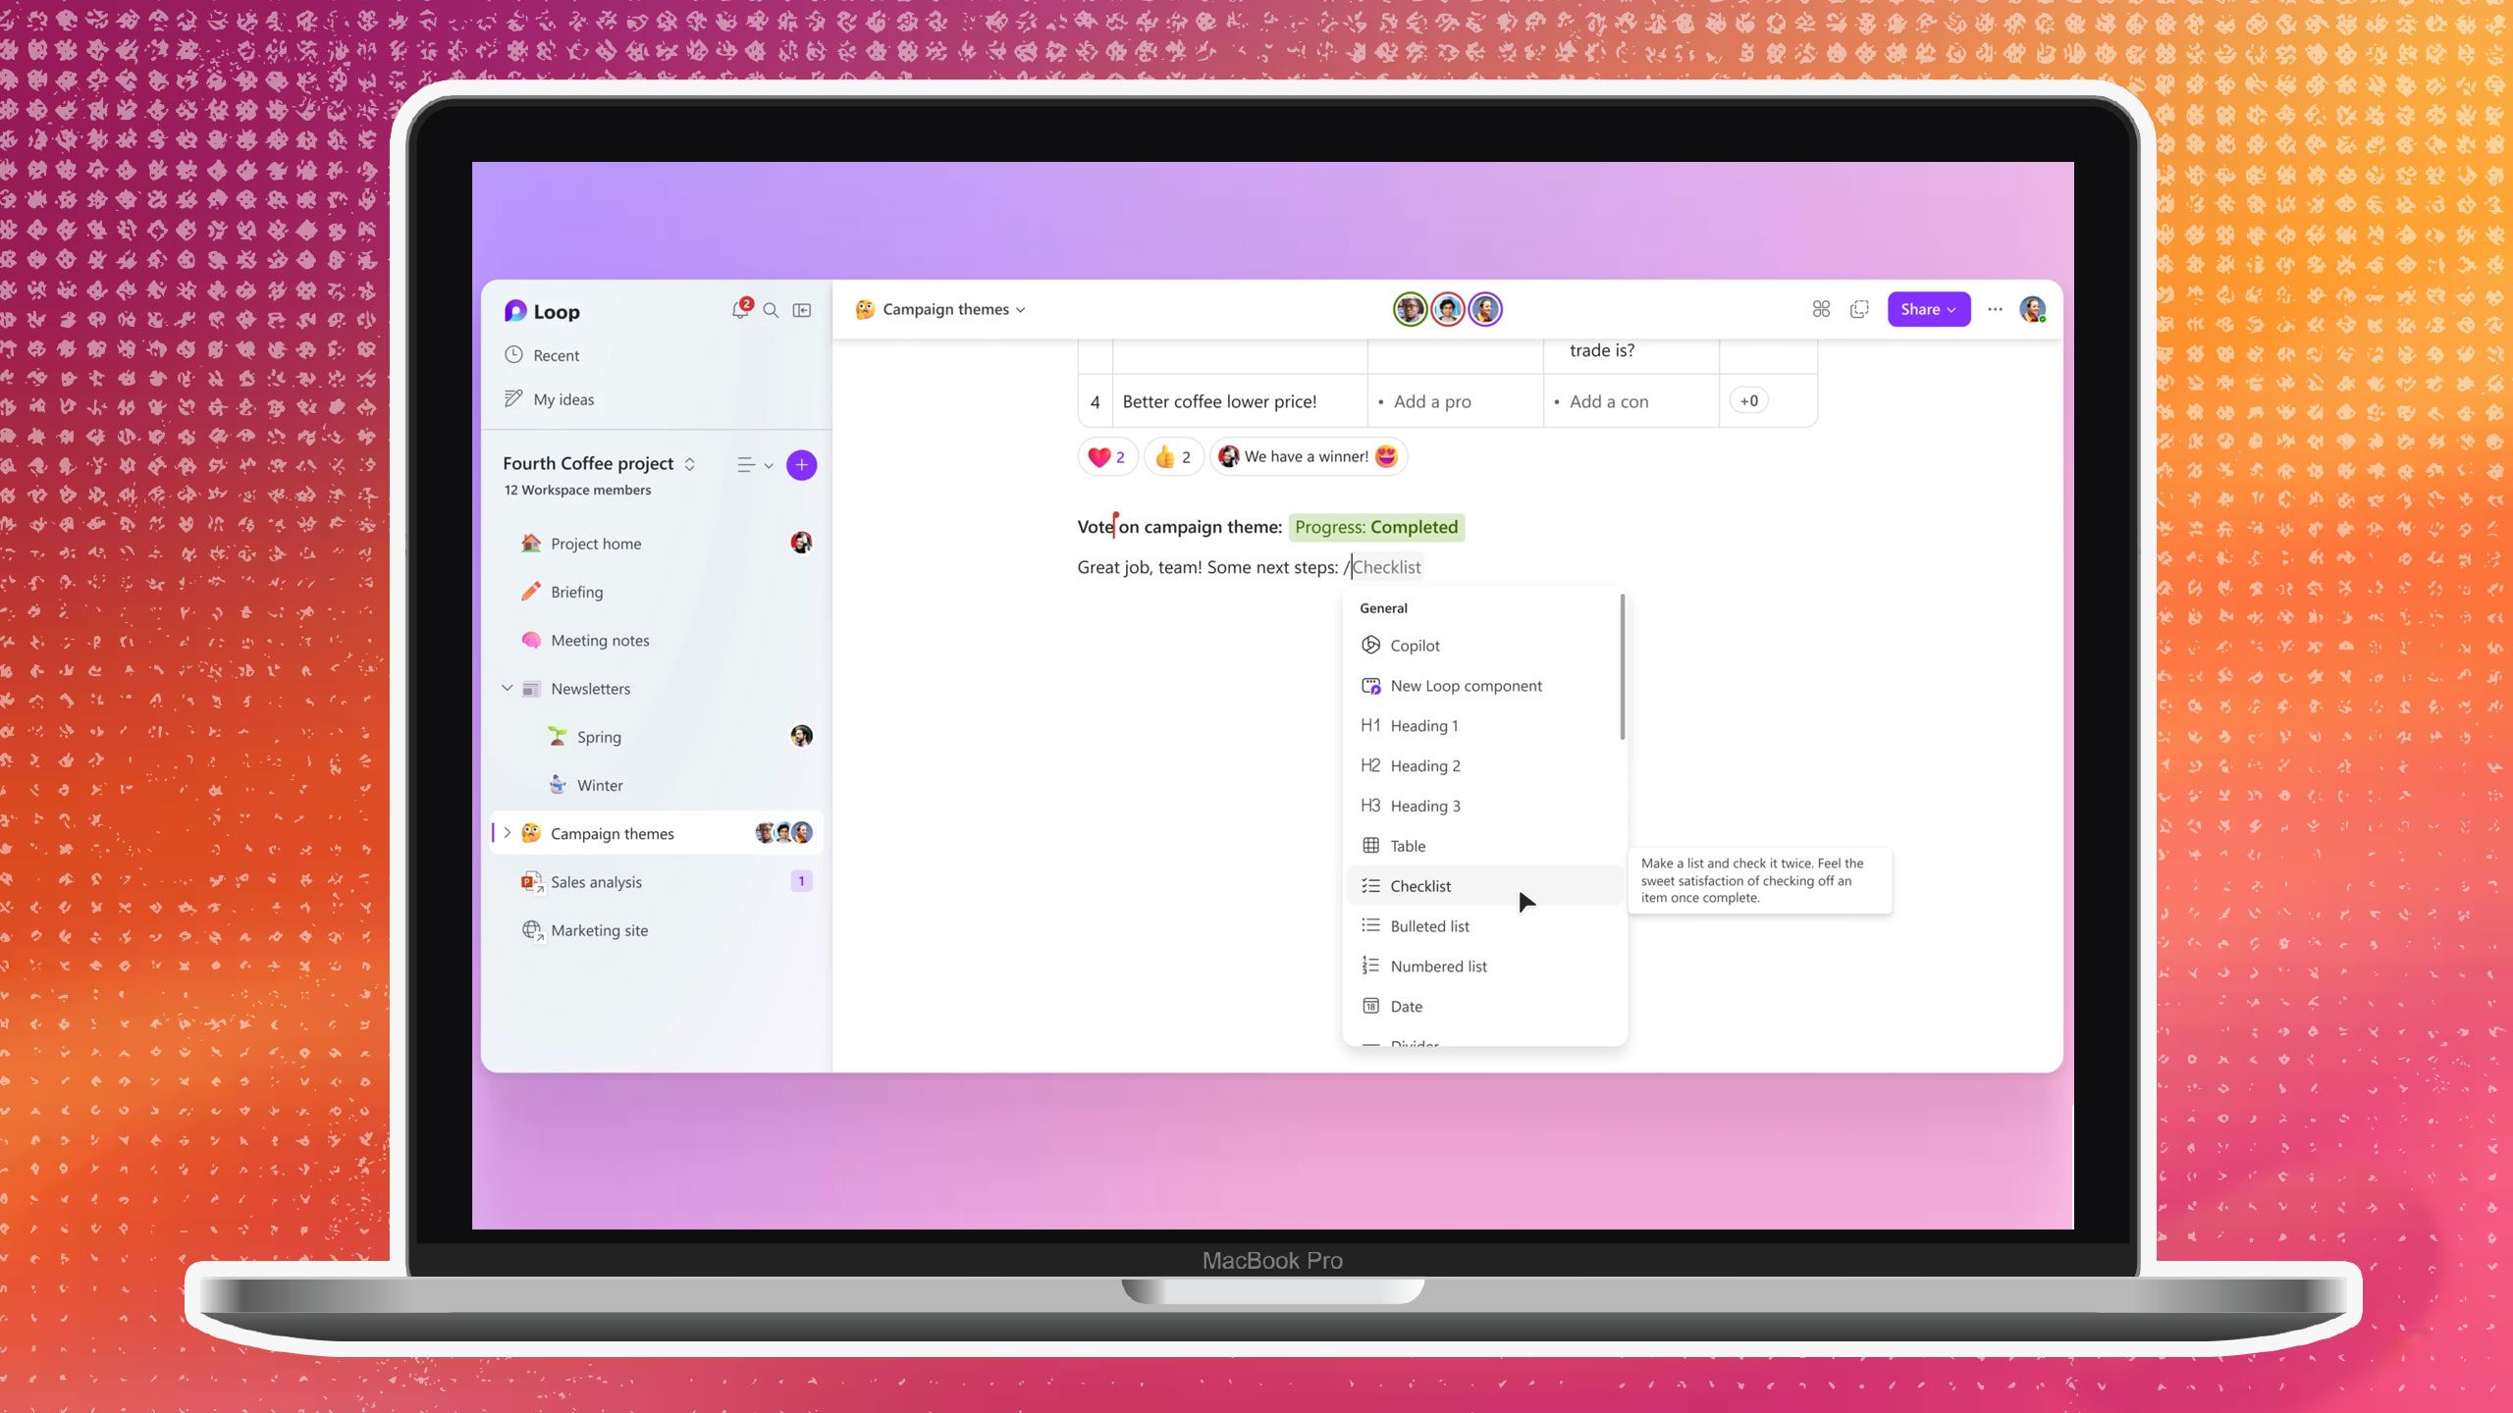Click the Share button to share
2513x1413 pixels.
[x=1926, y=309]
